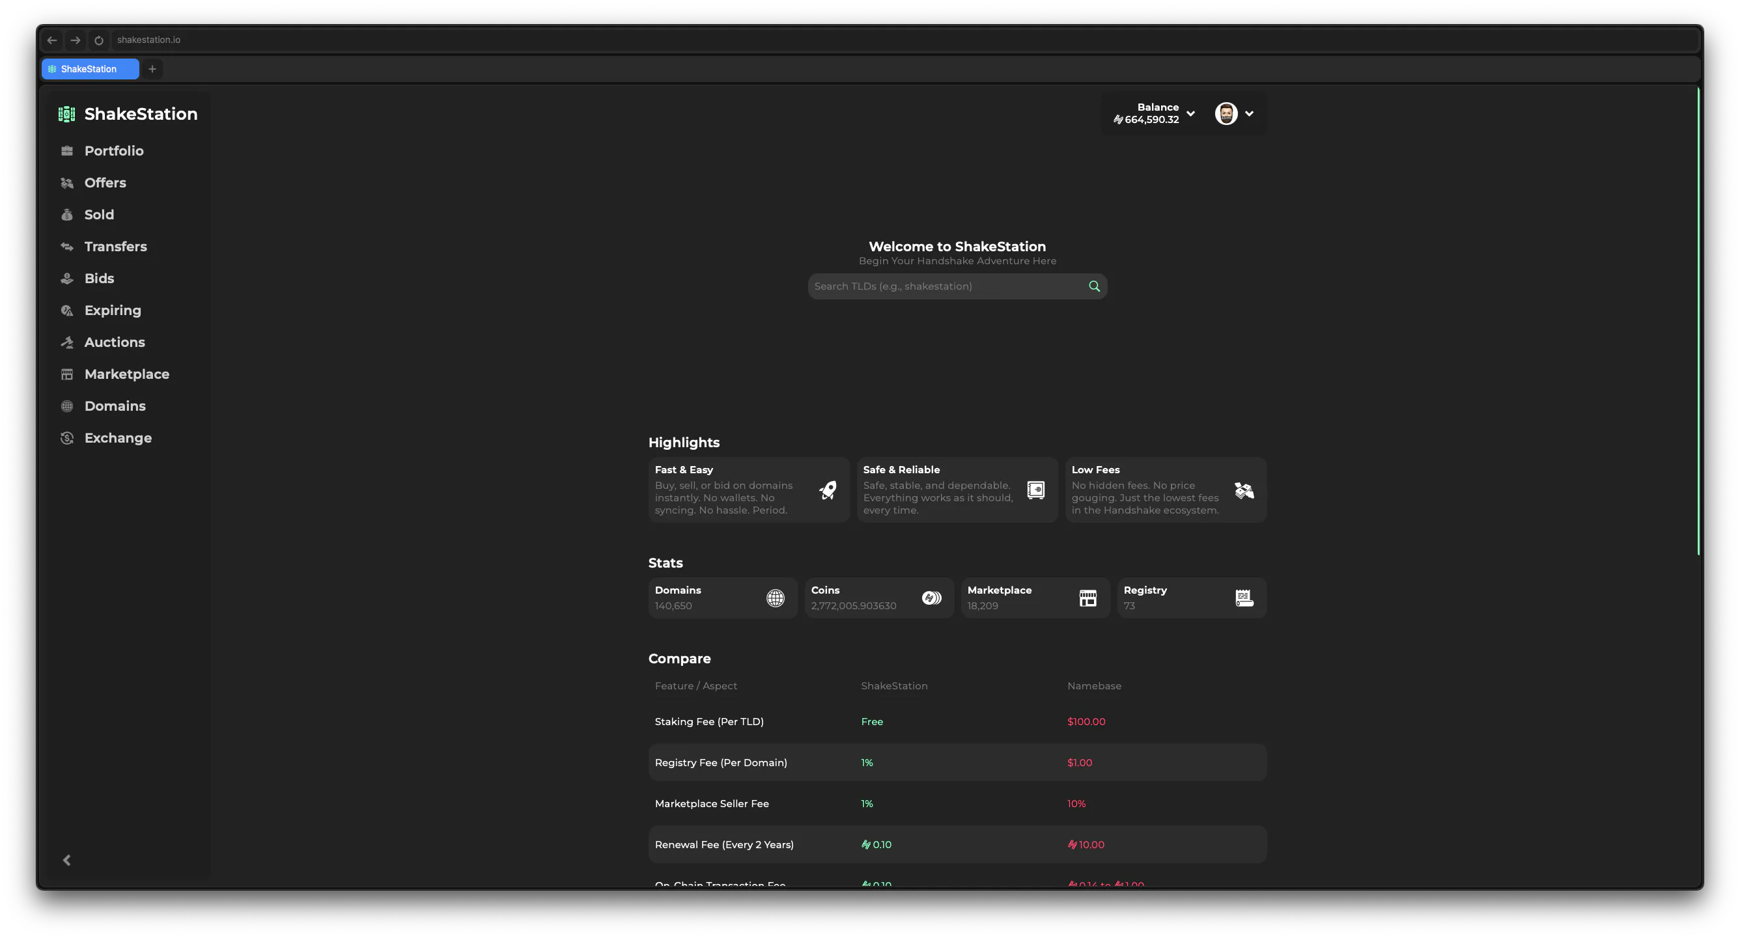This screenshot has height=938, width=1740.
Task: Collapse the sidebar with the left chevron
Action: [67, 860]
